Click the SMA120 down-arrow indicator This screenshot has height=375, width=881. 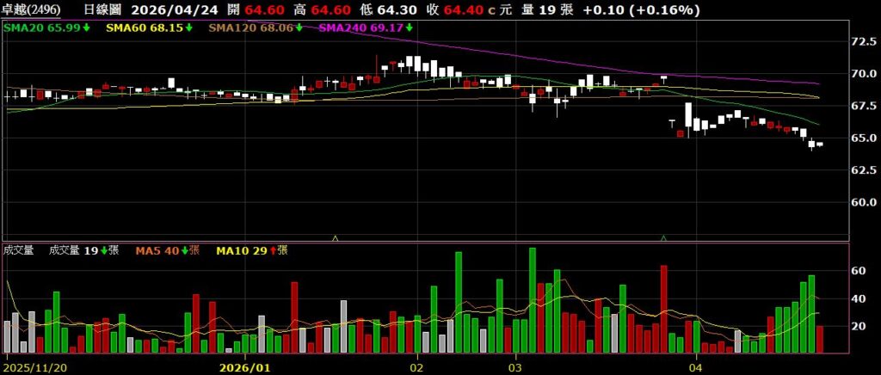pyautogui.click(x=299, y=28)
